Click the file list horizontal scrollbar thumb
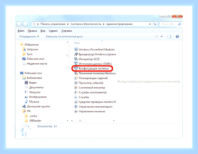 point(80,121)
